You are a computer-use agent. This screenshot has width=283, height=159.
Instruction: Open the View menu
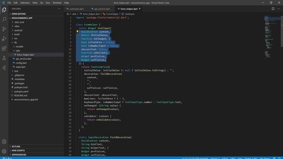point(35,3)
